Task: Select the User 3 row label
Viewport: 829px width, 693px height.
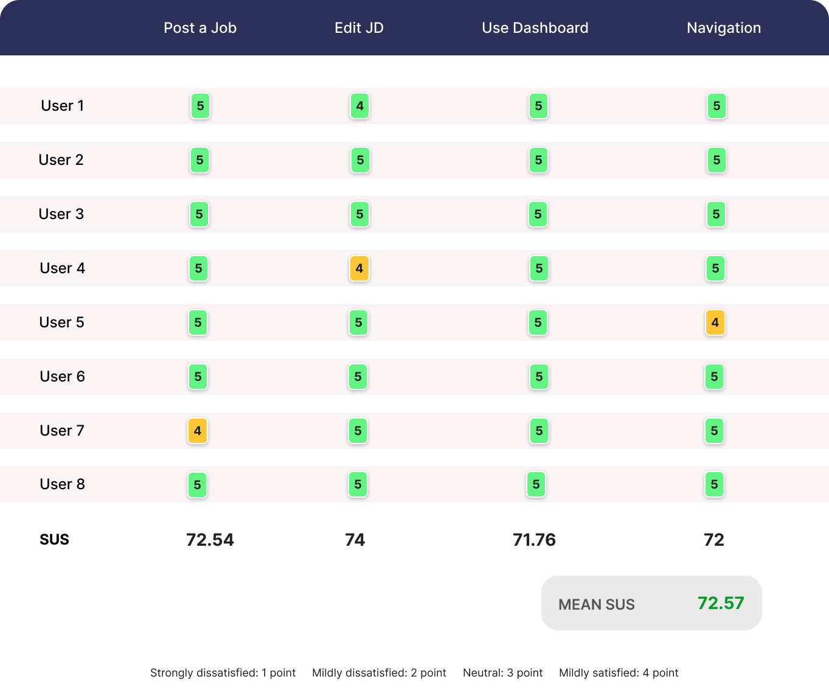Action: [x=61, y=214]
